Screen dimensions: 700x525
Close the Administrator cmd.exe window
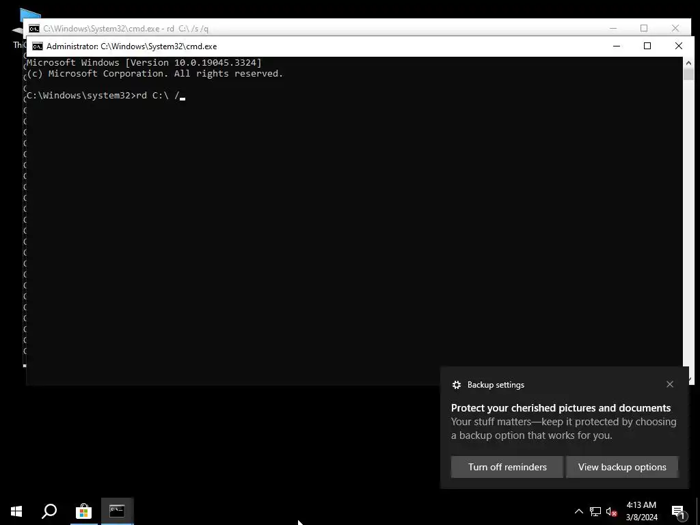679,46
